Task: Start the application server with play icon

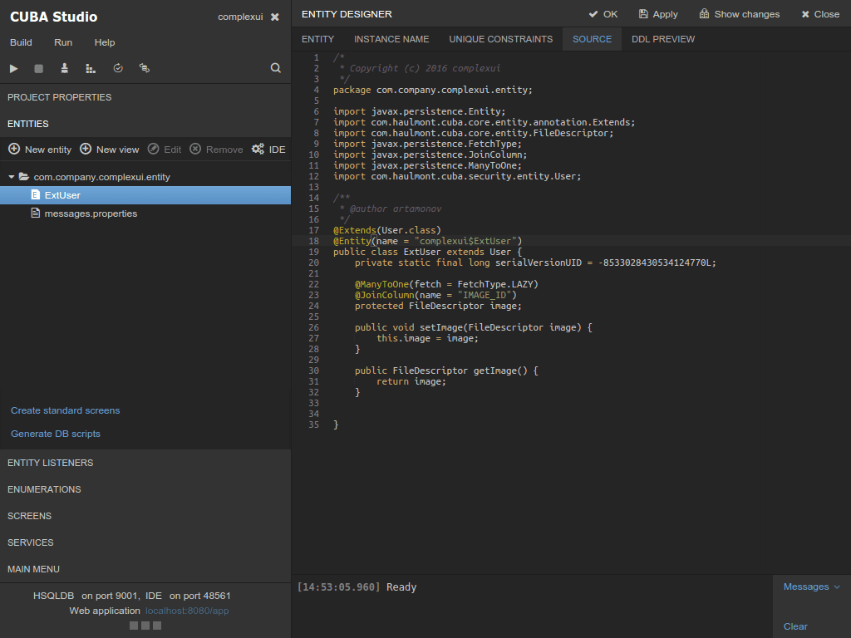Action: tap(14, 68)
